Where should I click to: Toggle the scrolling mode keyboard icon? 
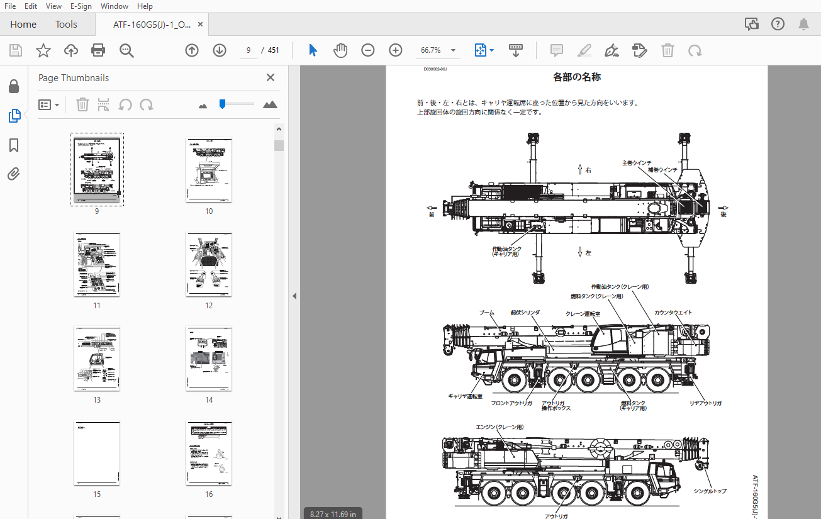(x=516, y=50)
